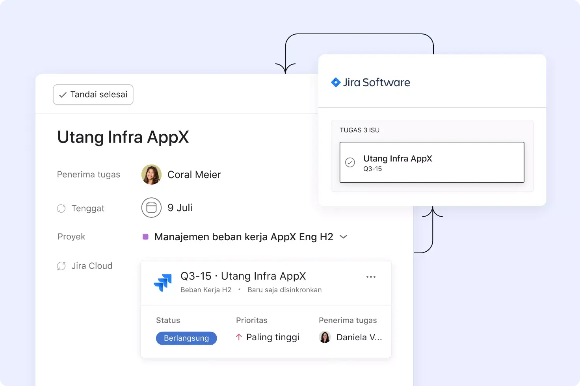
Task: Click Coral Meier's avatar photo
Action: 151,174
